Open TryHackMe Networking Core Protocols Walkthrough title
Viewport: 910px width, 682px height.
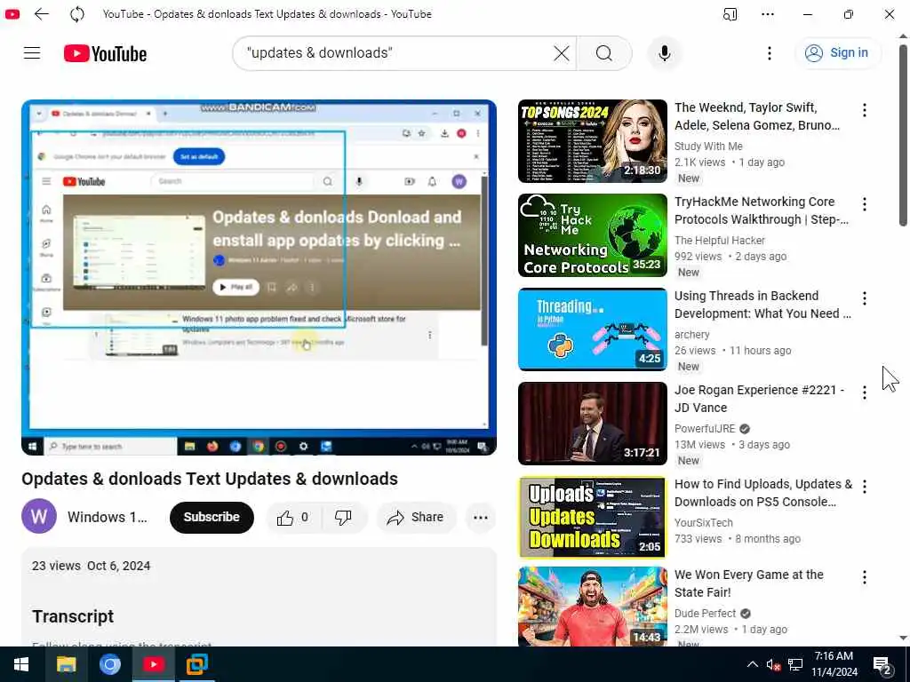(x=761, y=210)
